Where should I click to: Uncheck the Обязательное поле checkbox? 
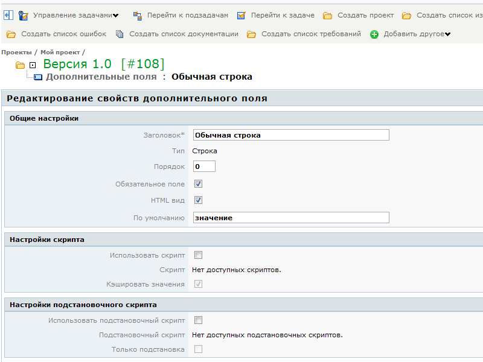(x=198, y=184)
